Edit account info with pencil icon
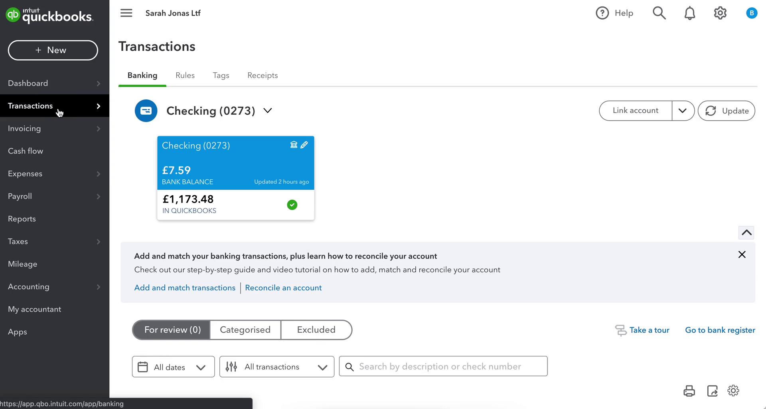The width and height of the screenshot is (766, 409). coord(304,145)
